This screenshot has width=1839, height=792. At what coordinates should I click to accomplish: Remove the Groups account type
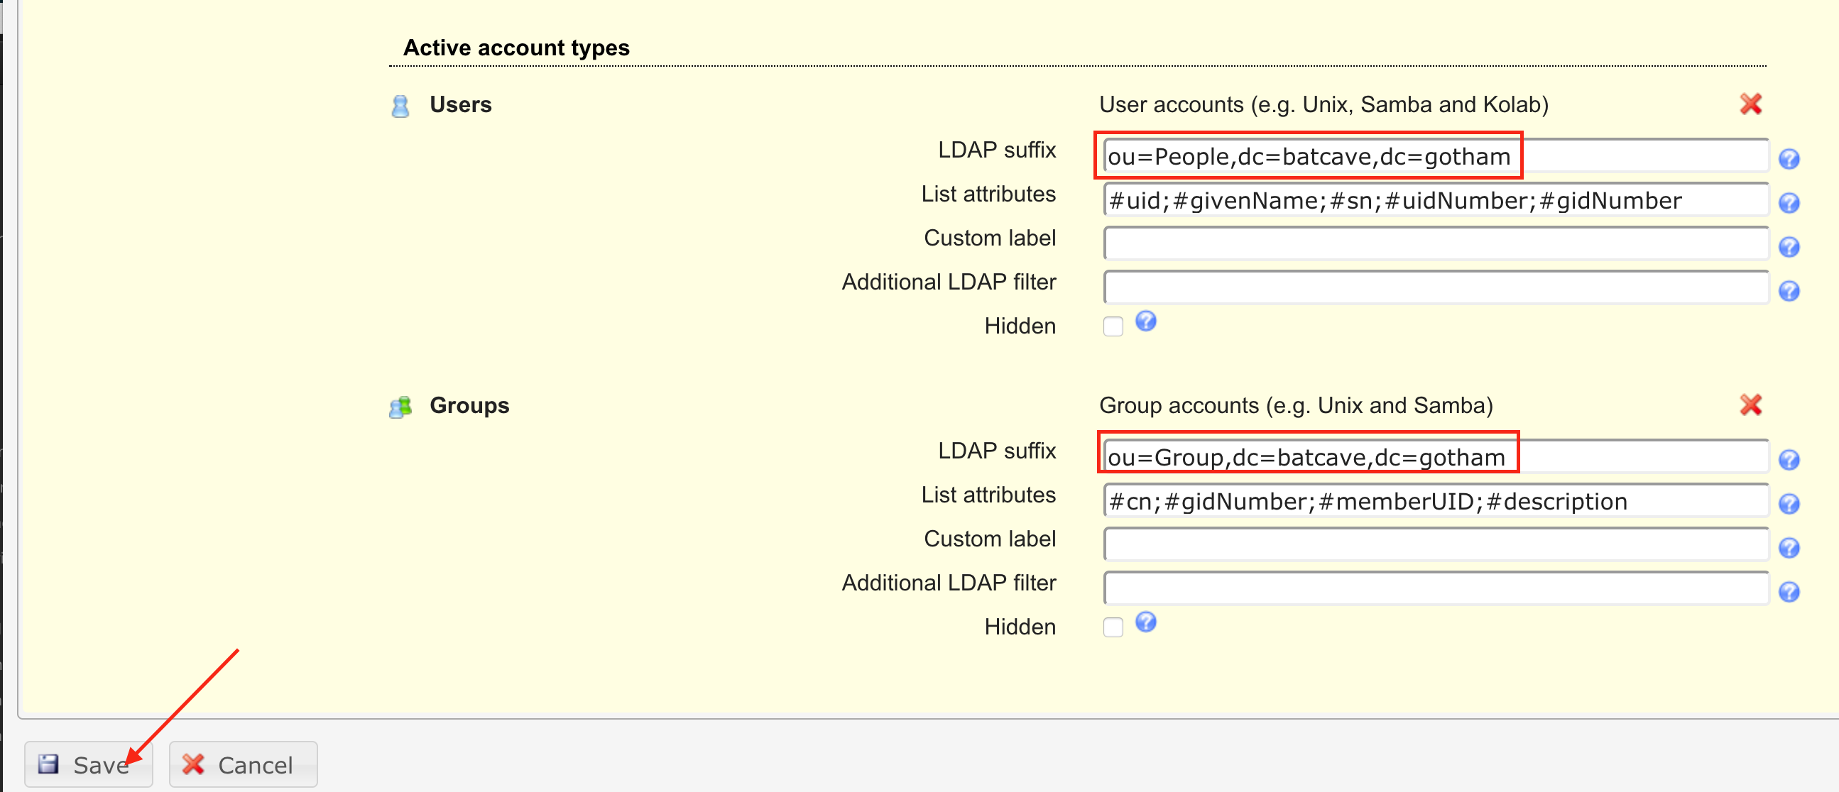pyautogui.click(x=1750, y=405)
